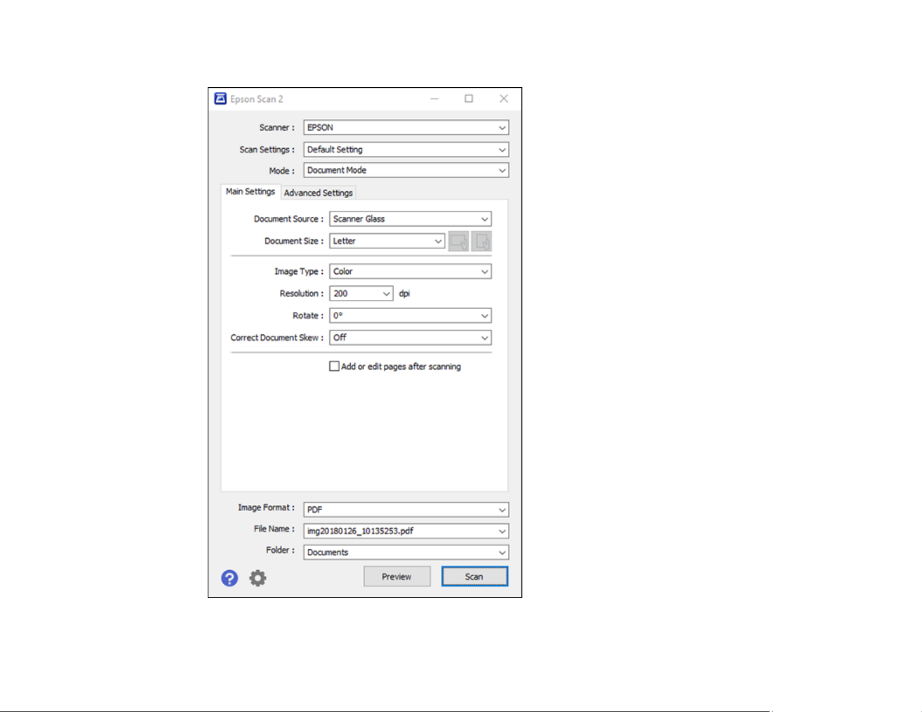Minimize the Epson Scan 2 window
Screen dimensions: 922x712
(x=435, y=99)
